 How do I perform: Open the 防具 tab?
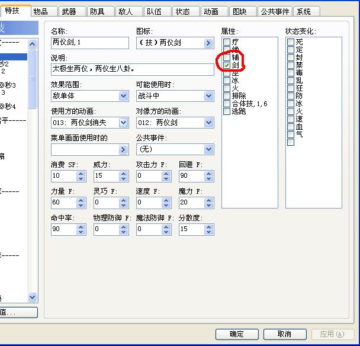(100, 11)
